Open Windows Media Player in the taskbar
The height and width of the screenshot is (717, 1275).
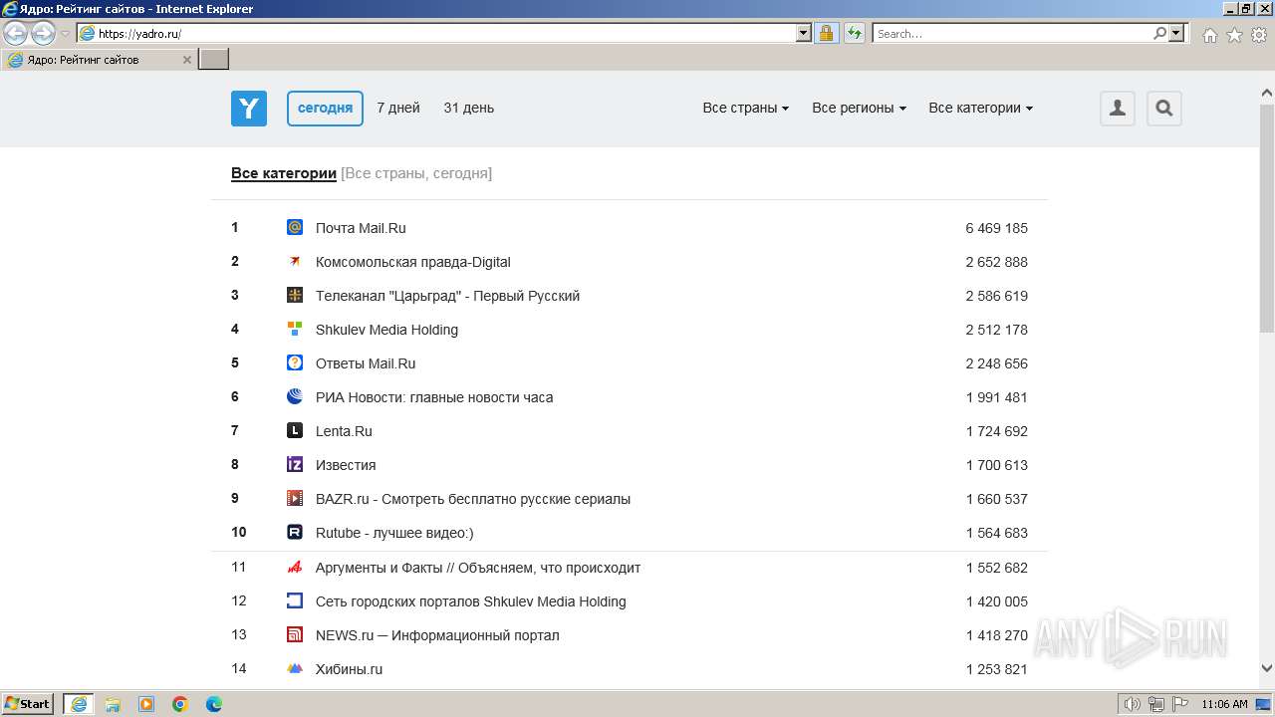coord(146,704)
